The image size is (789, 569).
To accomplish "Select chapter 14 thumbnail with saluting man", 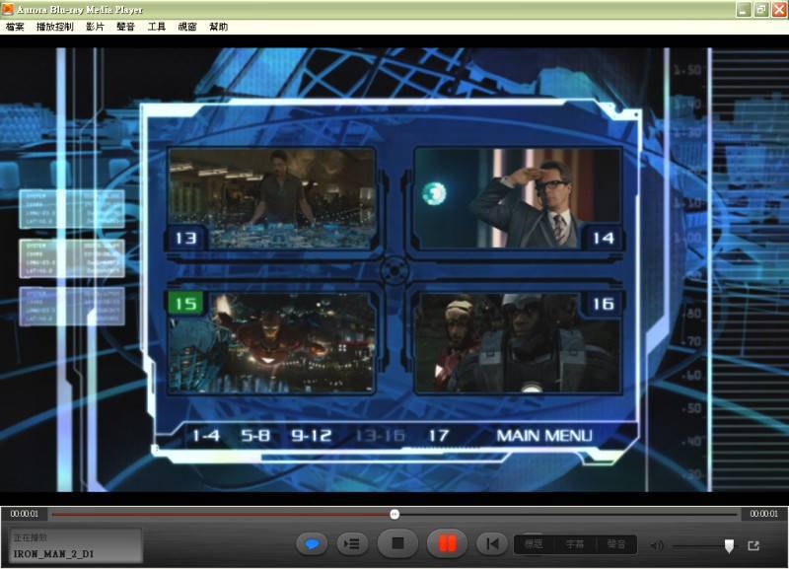I will (x=517, y=198).
